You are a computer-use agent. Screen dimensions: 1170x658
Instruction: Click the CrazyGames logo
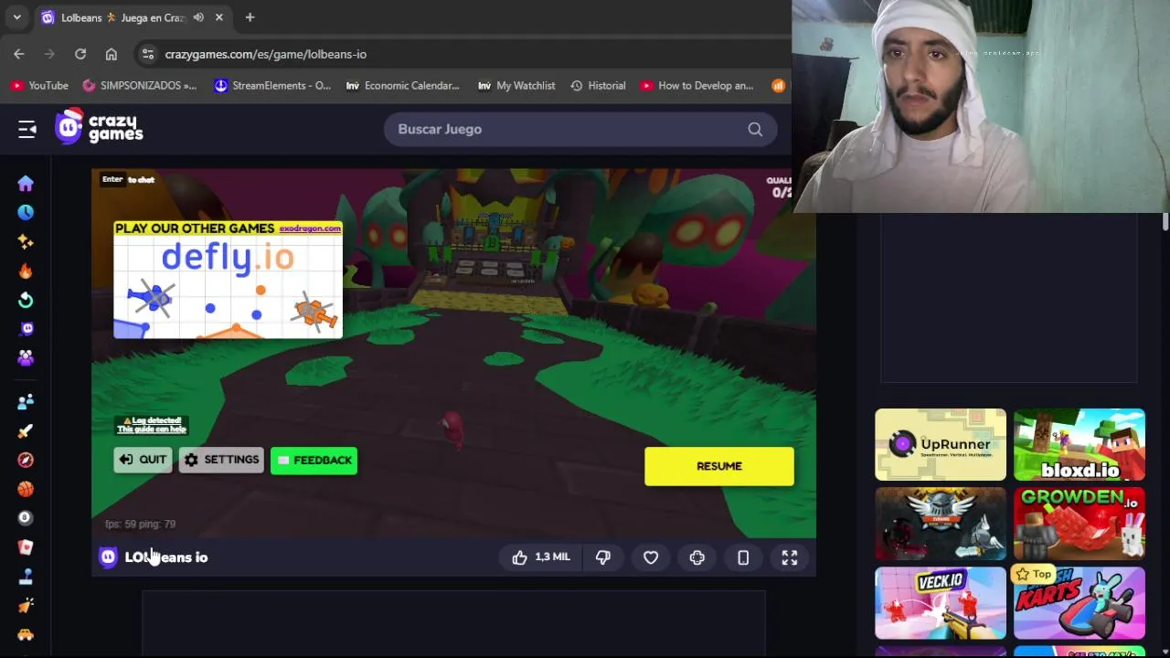99,128
